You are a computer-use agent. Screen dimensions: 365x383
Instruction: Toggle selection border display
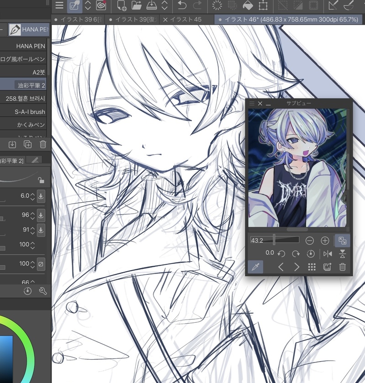pyautogui.click(x=313, y=5)
